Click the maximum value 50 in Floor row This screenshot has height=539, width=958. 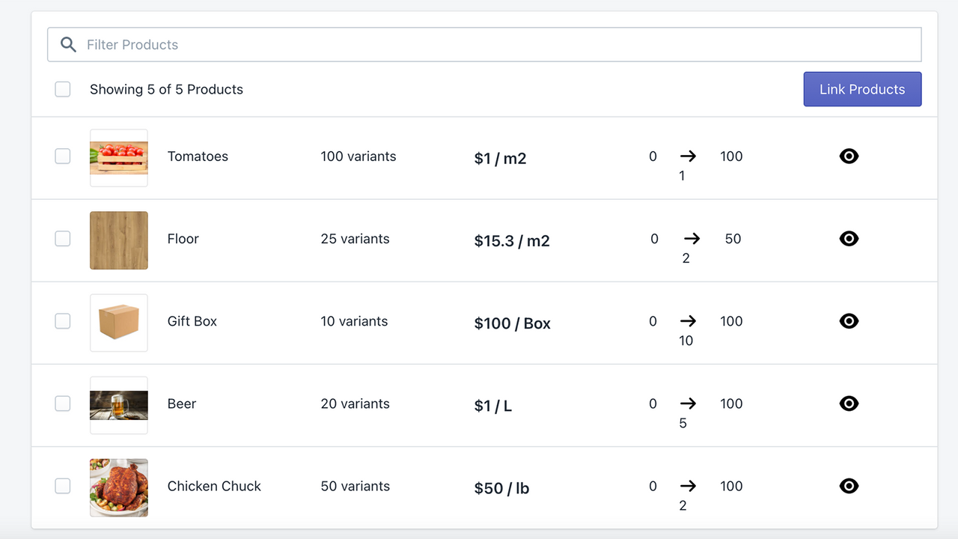click(733, 239)
